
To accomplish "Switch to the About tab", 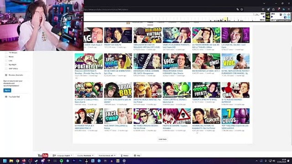I will point(196,22).
